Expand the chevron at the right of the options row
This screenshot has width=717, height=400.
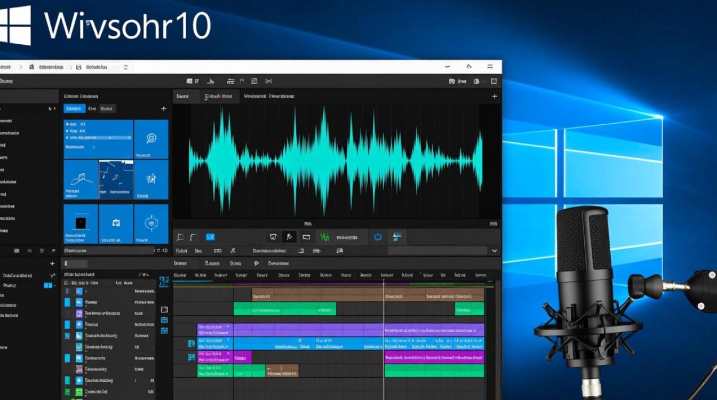[495, 250]
